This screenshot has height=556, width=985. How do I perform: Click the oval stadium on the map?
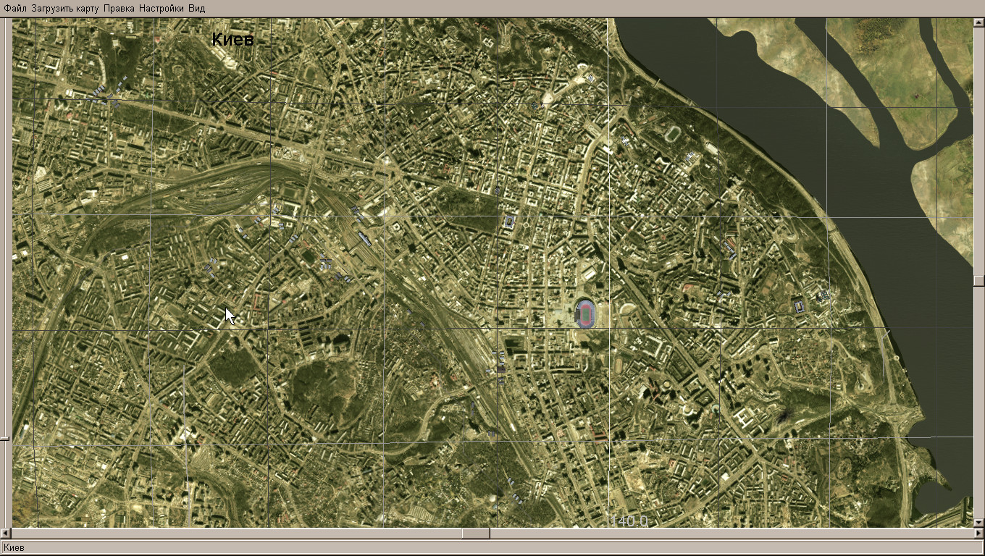585,314
